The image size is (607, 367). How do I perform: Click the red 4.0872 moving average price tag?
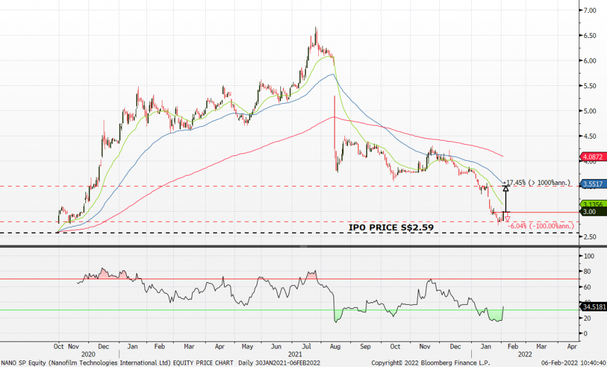pyautogui.click(x=593, y=157)
